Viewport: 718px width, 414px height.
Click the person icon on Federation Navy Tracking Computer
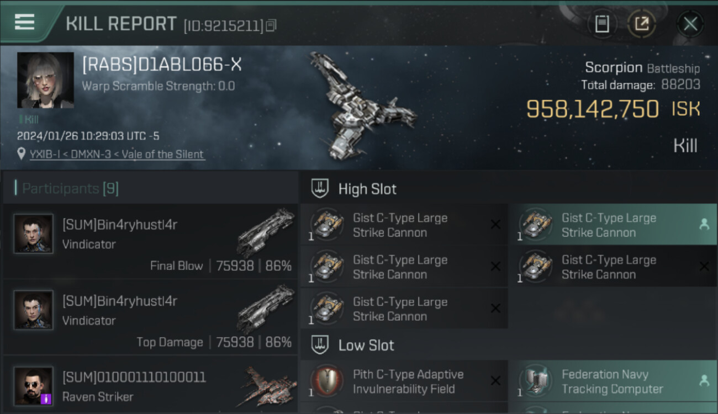[x=704, y=380]
